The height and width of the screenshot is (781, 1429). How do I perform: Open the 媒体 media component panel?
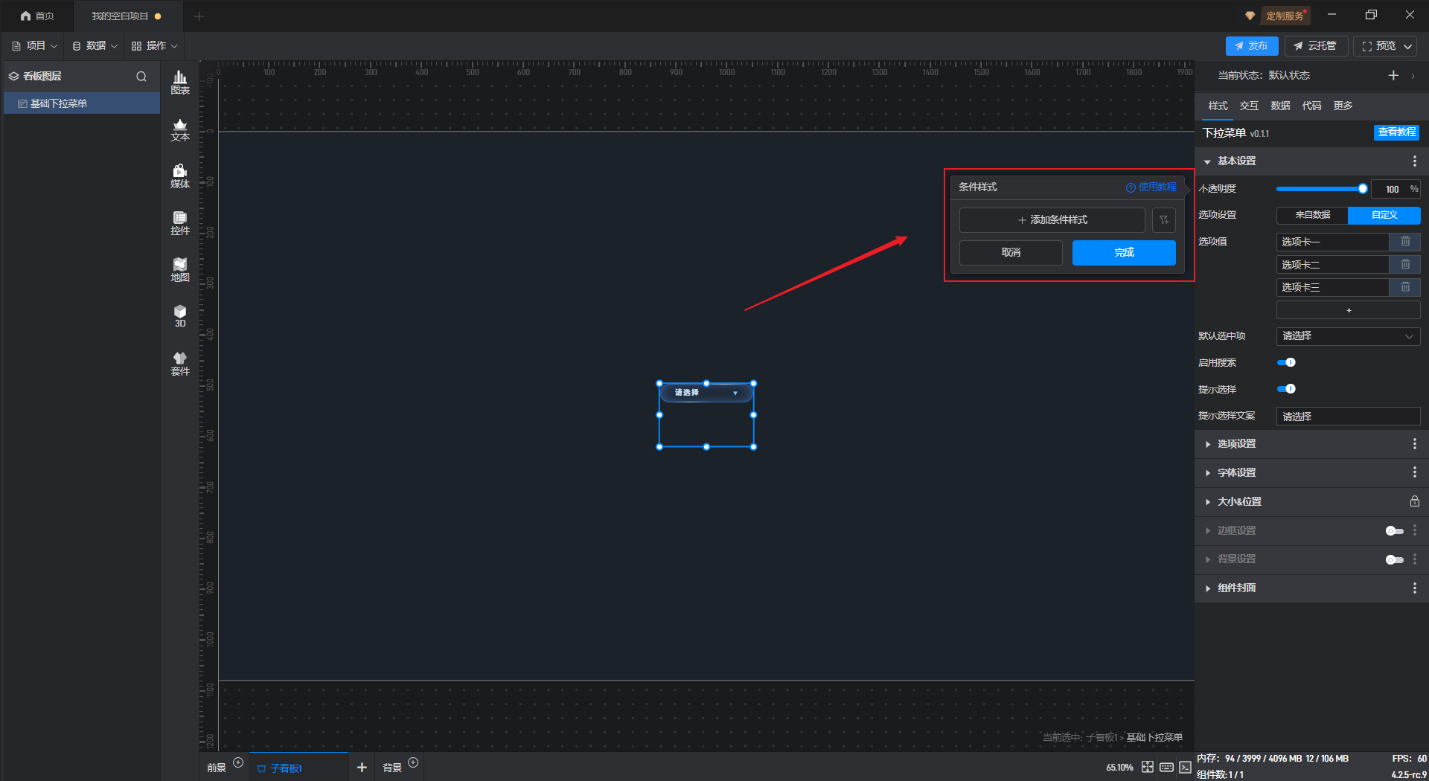pyautogui.click(x=180, y=176)
